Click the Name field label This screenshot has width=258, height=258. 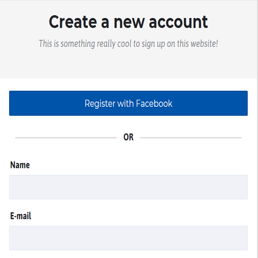[x=20, y=165]
